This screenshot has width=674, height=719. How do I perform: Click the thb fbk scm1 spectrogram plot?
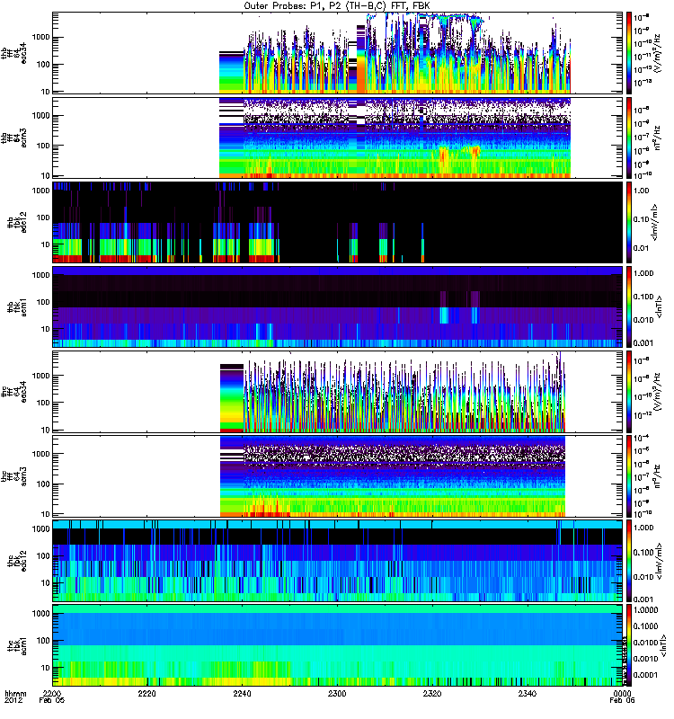pos(337,306)
